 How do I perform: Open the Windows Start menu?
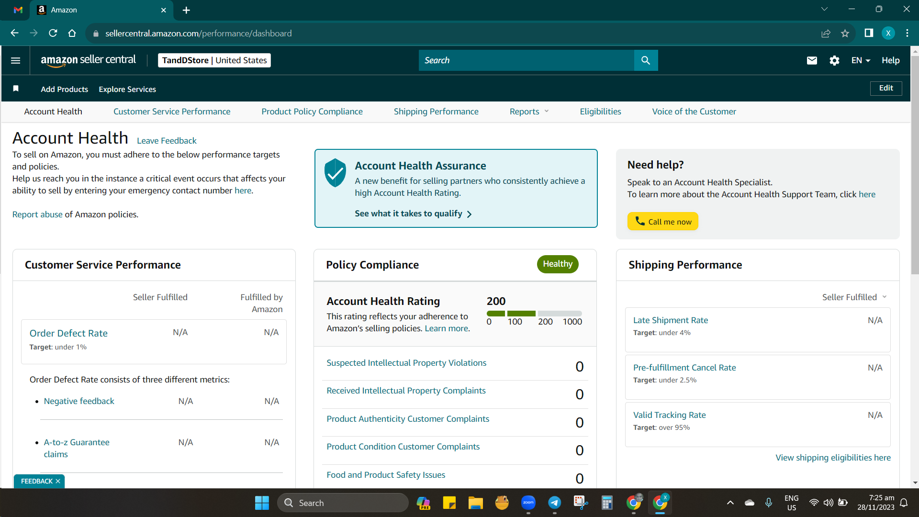click(262, 503)
